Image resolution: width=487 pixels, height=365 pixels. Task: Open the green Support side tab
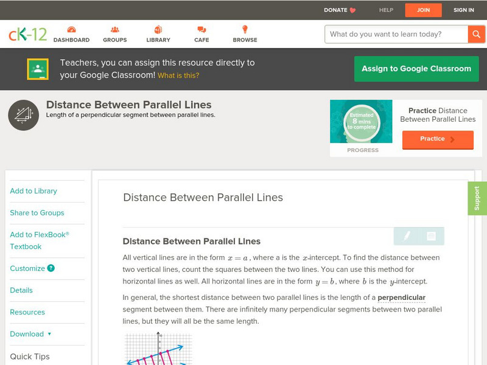tap(477, 198)
